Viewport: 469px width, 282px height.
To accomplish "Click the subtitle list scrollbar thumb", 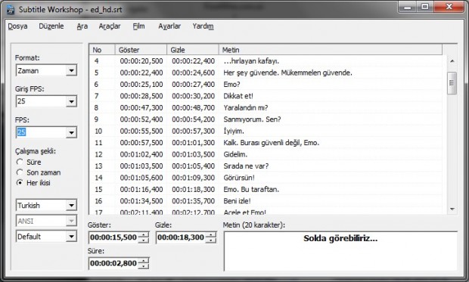I will [452, 83].
